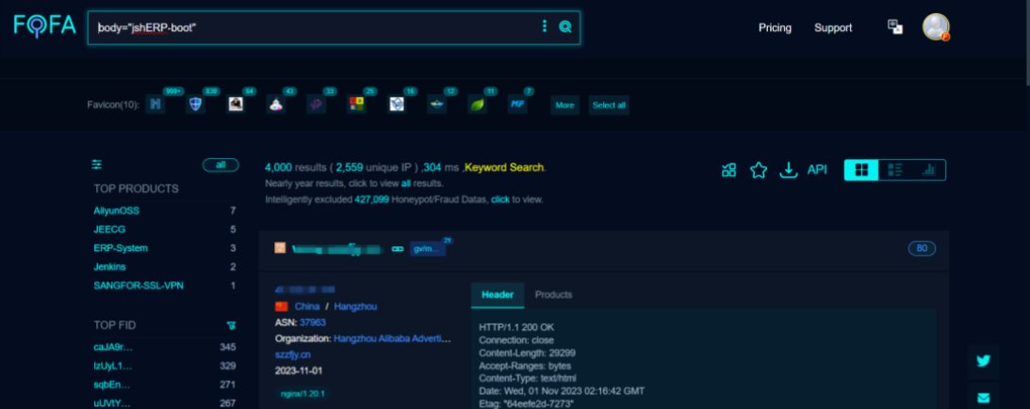
Task: Run the search with magnifier icon
Action: [564, 27]
